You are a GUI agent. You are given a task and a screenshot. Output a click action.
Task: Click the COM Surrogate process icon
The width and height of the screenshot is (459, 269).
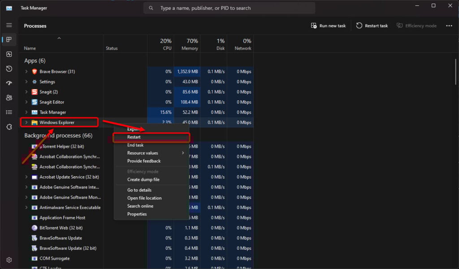tap(35, 258)
